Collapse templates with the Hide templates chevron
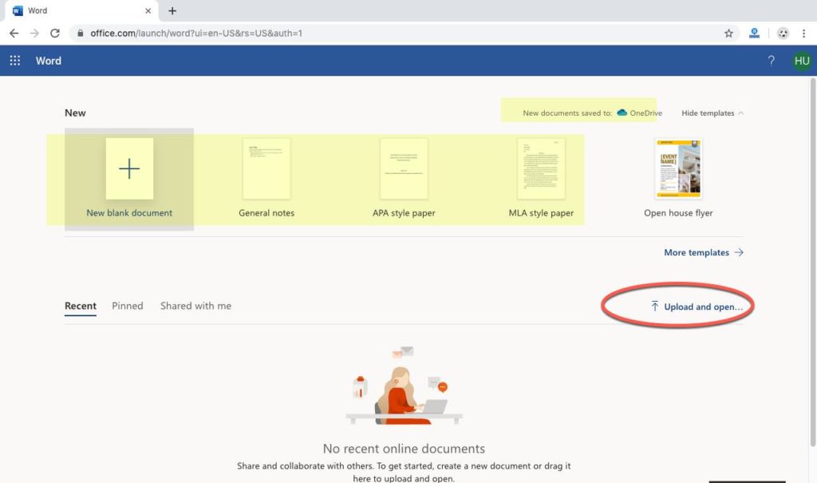This screenshot has width=817, height=483. click(740, 113)
